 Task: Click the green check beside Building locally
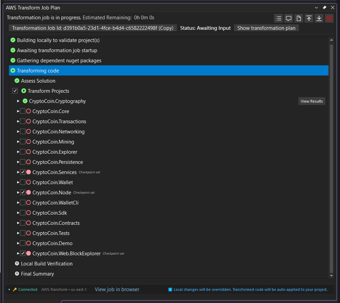[13, 40]
